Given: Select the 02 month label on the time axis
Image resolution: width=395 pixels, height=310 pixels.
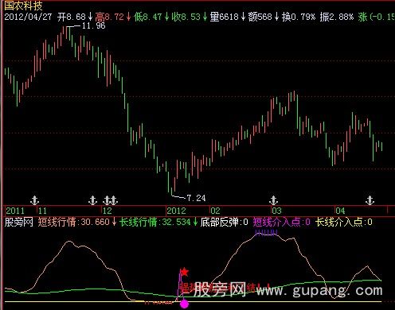Looking at the screenshot, I should click(215, 211).
